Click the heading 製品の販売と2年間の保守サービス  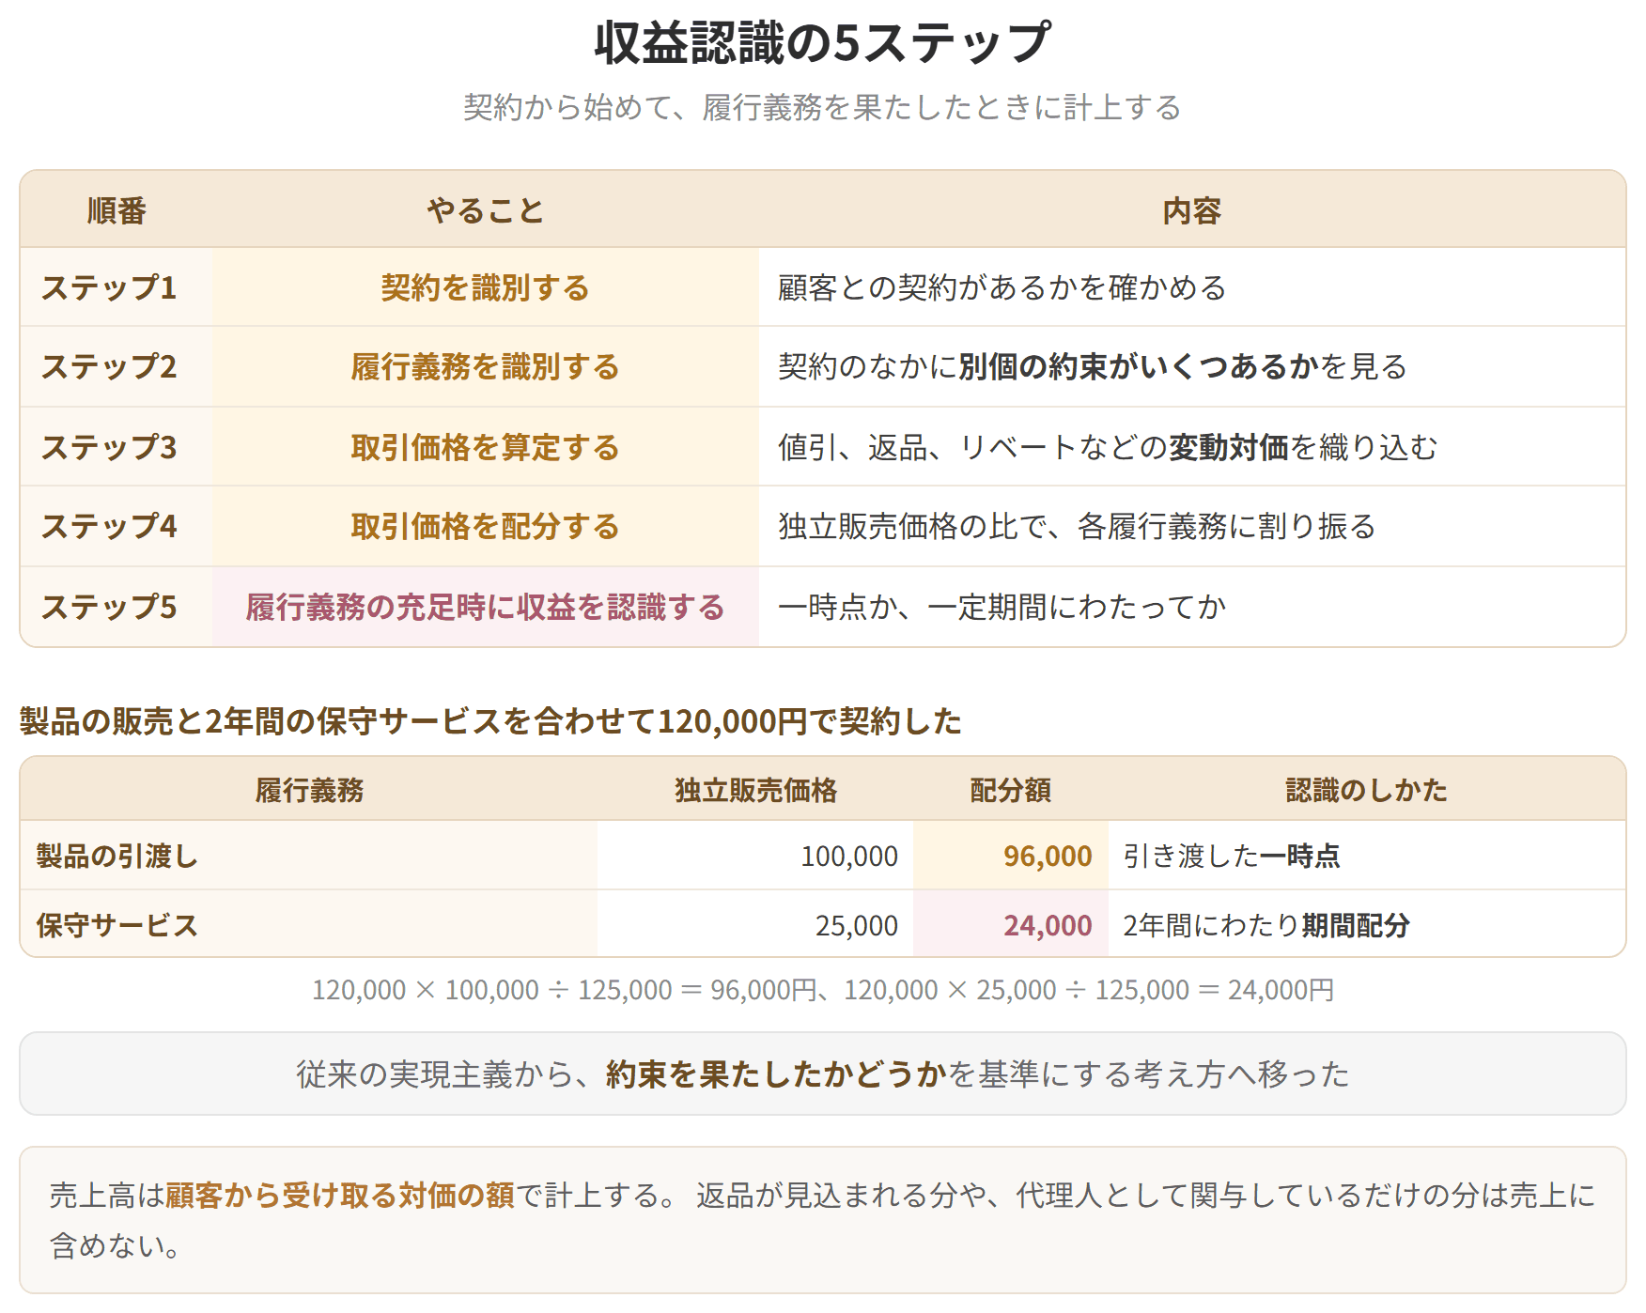490,721
